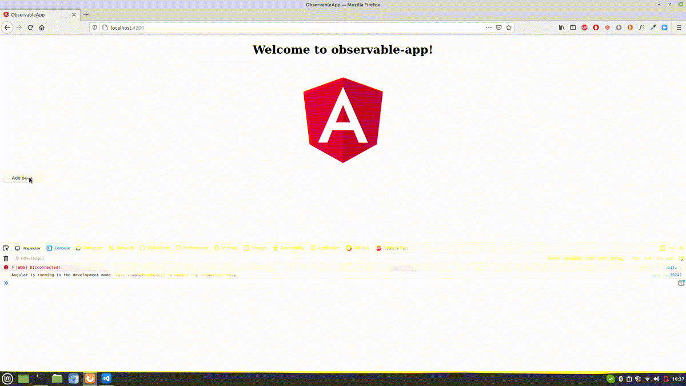Viewport: 686px width, 386px height.
Task: Click the DuckDuckGo extension icon
Action: pos(630,27)
